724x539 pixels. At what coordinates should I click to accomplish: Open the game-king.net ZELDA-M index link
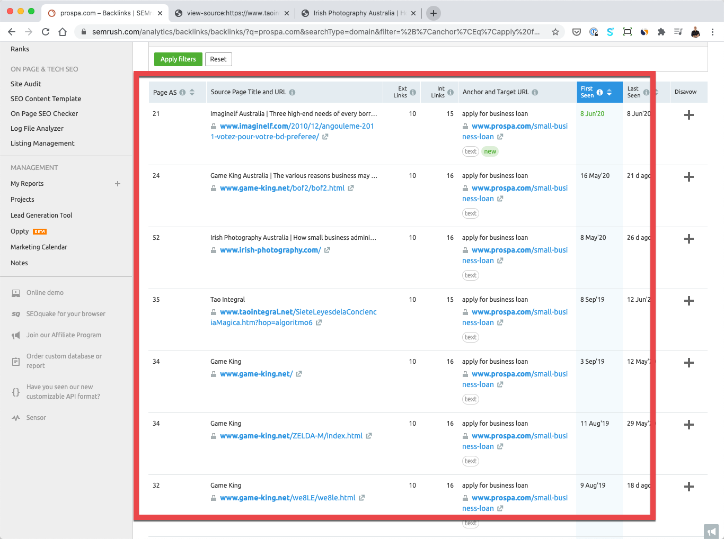coord(291,436)
